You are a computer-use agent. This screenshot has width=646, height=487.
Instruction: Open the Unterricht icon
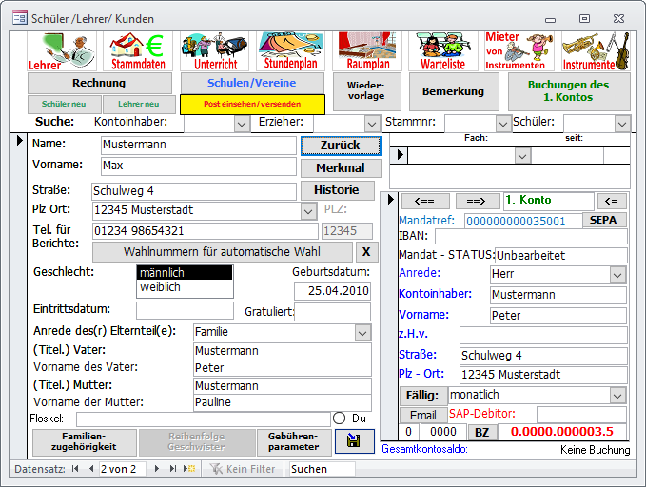(x=215, y=51)
